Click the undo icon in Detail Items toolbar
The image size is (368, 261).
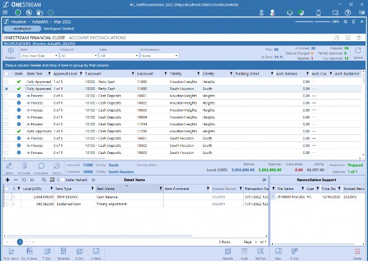[24, 180]
